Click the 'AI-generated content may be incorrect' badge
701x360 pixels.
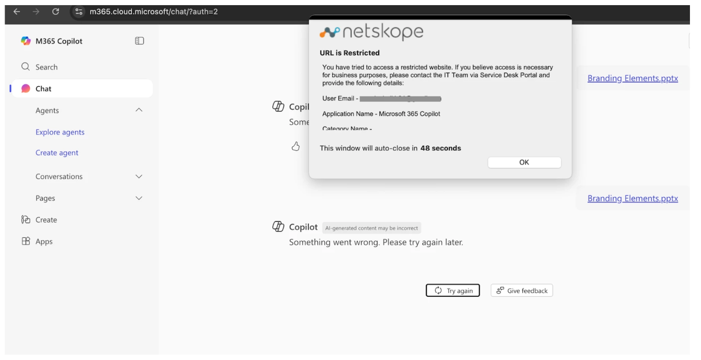pyautogui.click(x=371, y=228)
